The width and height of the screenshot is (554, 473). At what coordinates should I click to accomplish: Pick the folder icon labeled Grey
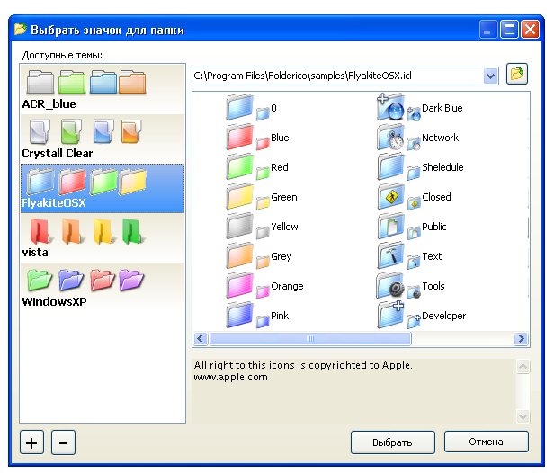click(239, 255)
